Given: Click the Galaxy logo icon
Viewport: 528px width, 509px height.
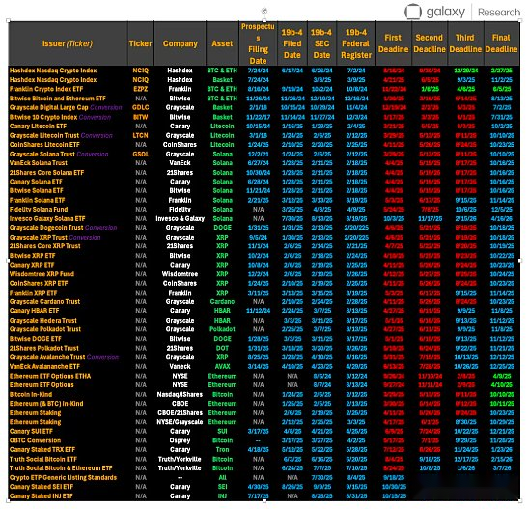Looking at the screenshot, I should 413,12.
